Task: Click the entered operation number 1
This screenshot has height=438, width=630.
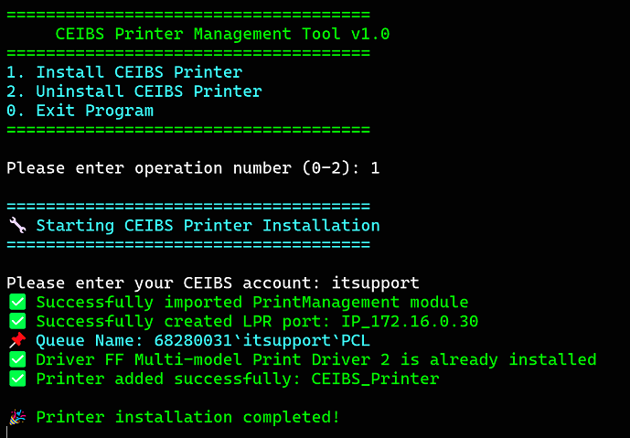Action: 375,168
